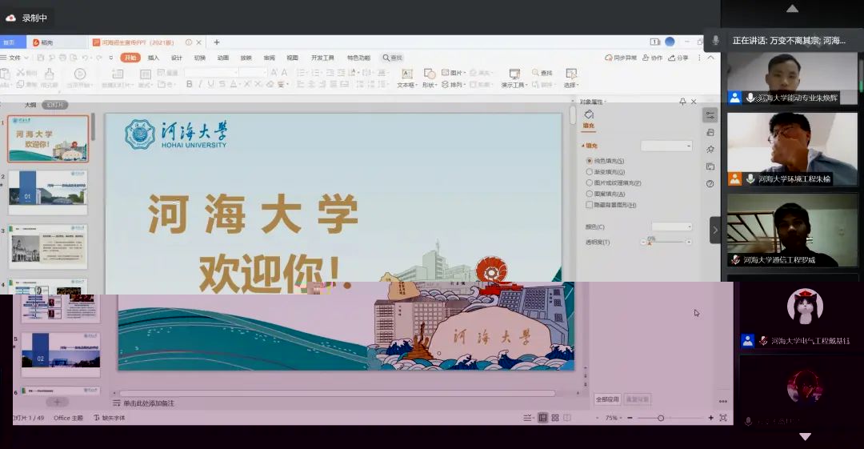Open the Color (颜色) dropdown
This screenshot has height=449, width=864.
[x=671, y=227]
